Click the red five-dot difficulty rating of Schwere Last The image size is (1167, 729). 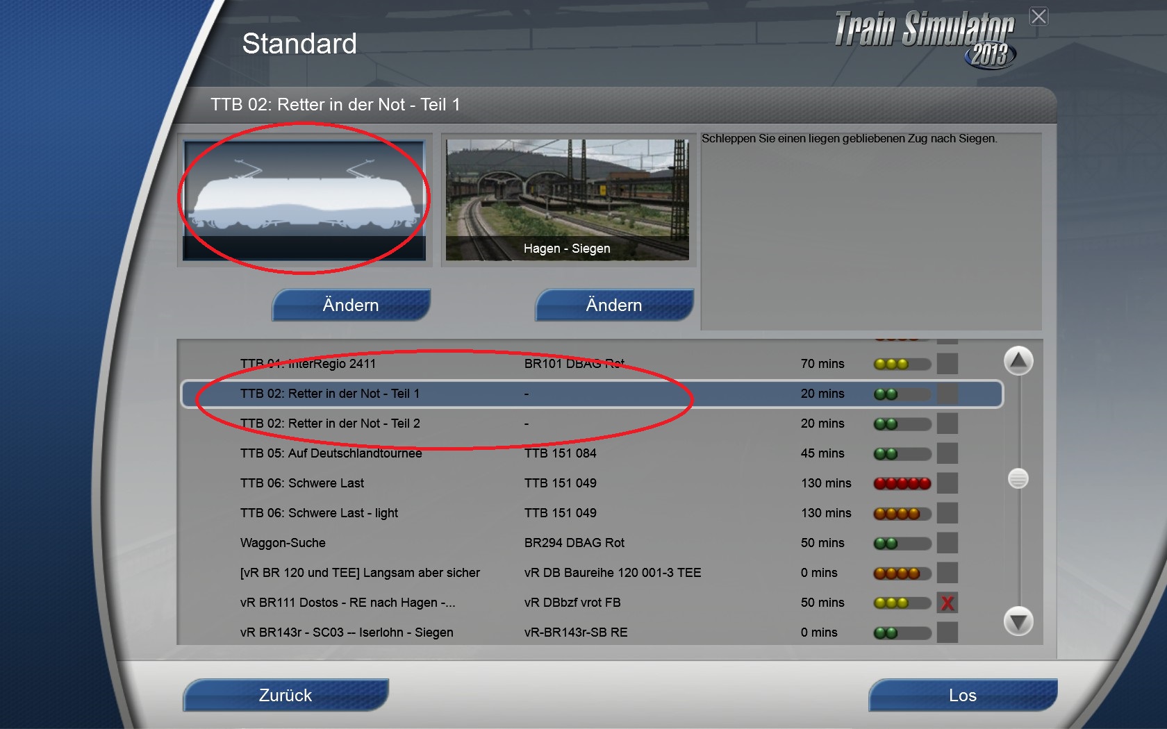pyautogui.click(x=902, y=483)
